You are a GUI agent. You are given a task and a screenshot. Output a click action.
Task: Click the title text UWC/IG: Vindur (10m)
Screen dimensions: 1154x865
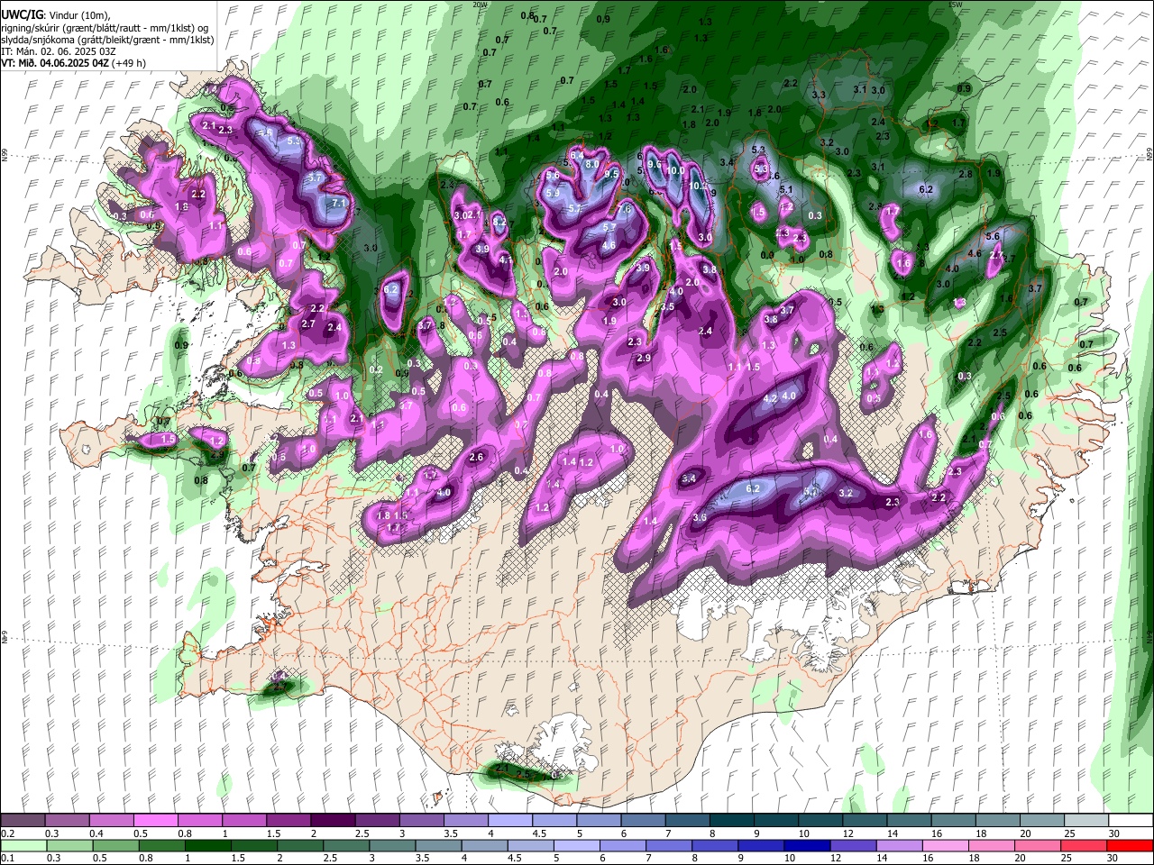coord(56,14)
